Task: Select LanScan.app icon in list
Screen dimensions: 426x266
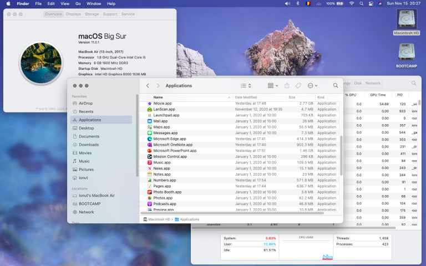Action: [x=149, y=109]
